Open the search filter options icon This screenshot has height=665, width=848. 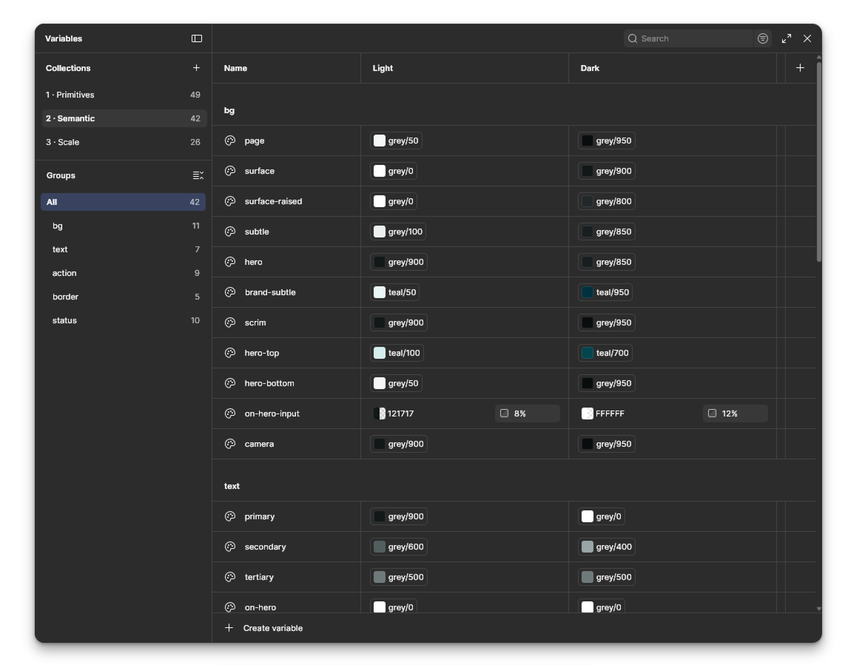(x=763, y=38)
